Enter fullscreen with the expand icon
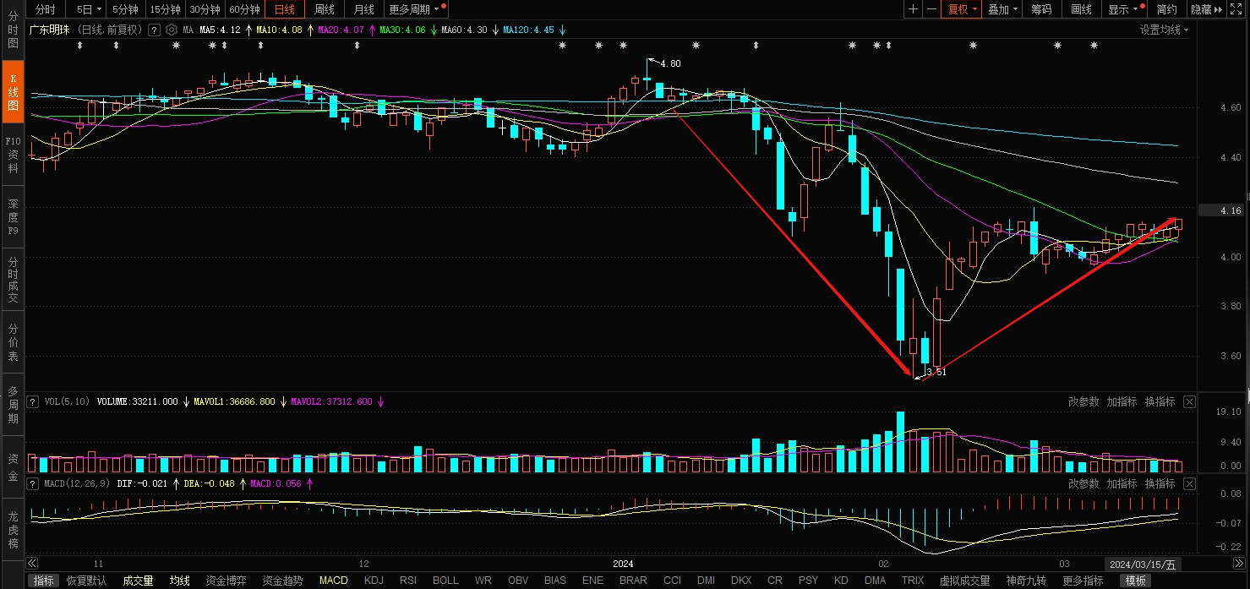 tap(1238, 9)
